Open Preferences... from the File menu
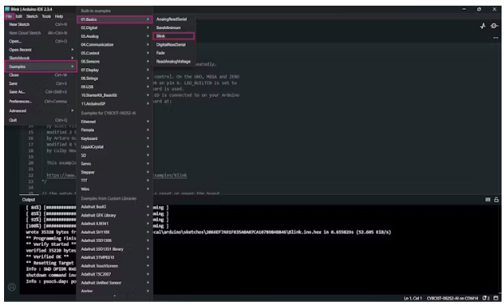 pyautogui.click(x=41, y=101)
